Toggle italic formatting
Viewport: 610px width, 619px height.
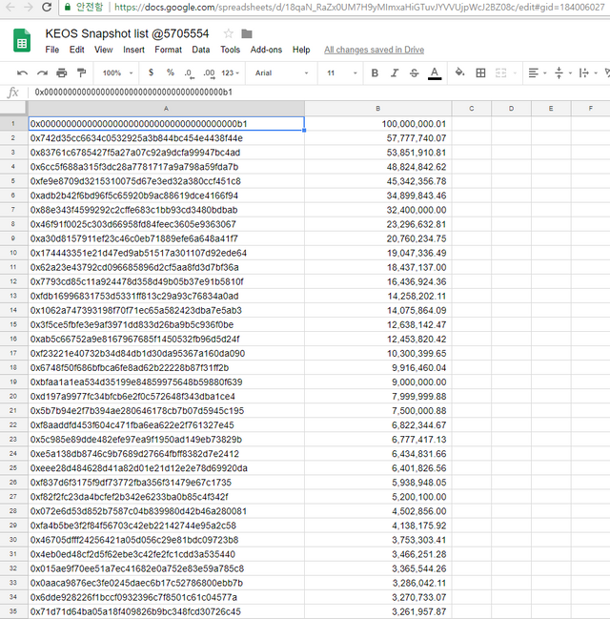(x=395, y=73)
